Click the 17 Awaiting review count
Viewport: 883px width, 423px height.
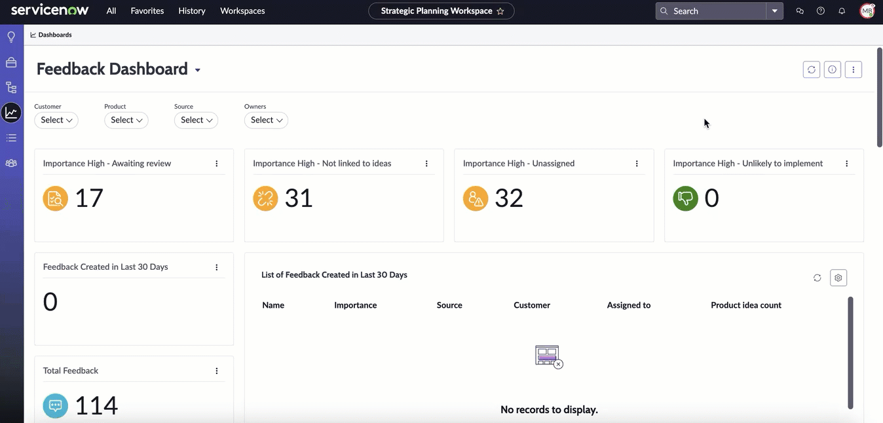(89, 198)
